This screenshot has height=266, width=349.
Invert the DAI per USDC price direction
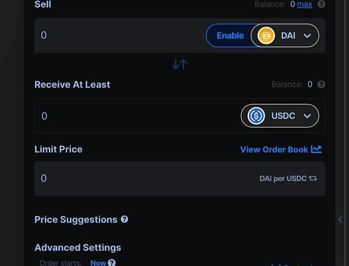click(313, 179)
